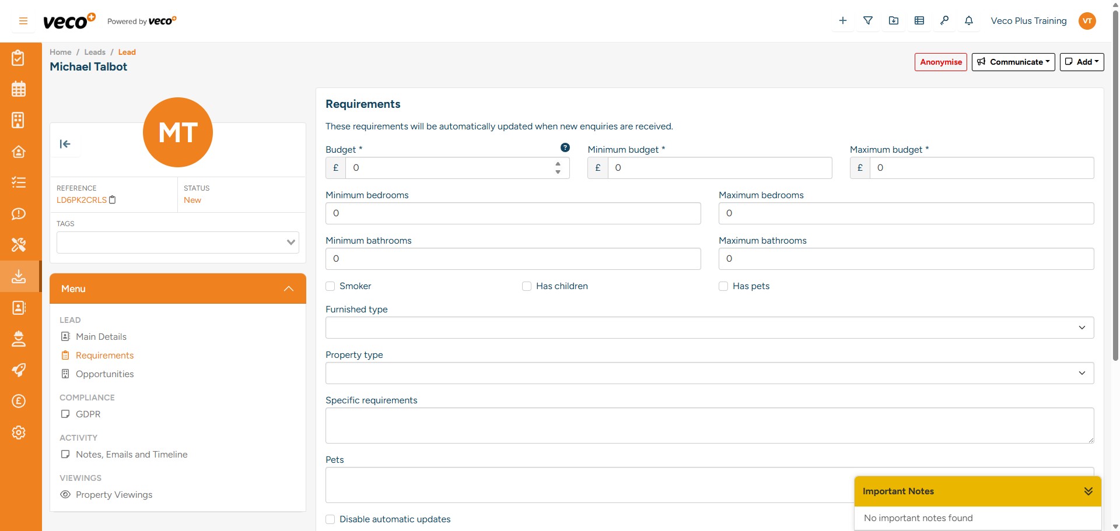Collapse the Menu panel chevron
This screenshot has width=1120, height=531.
coord(288,289)
